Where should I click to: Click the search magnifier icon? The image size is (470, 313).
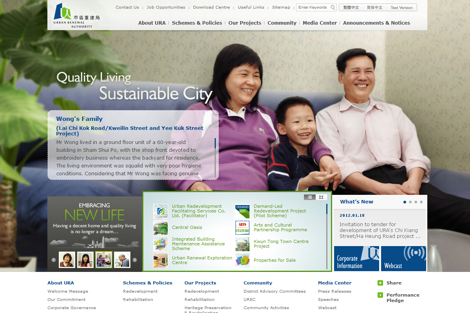(333, 7)
